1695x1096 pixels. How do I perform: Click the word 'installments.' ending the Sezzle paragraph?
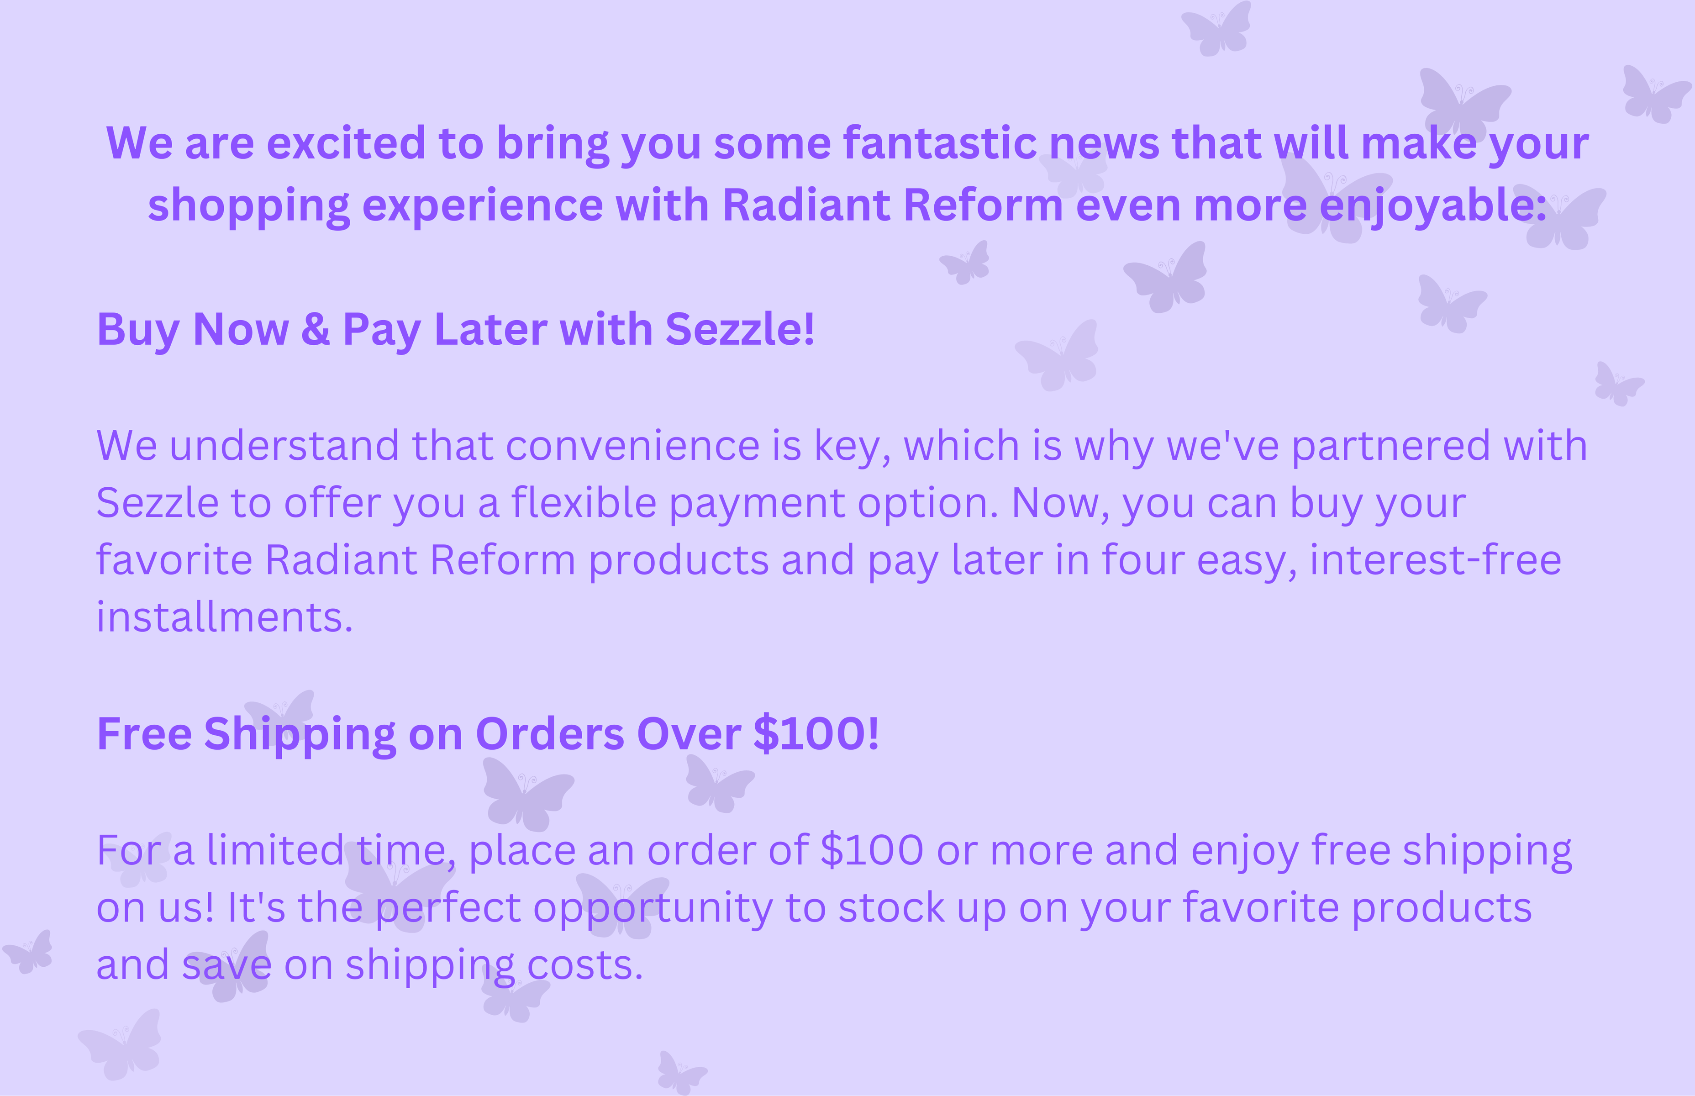point(225,617)
